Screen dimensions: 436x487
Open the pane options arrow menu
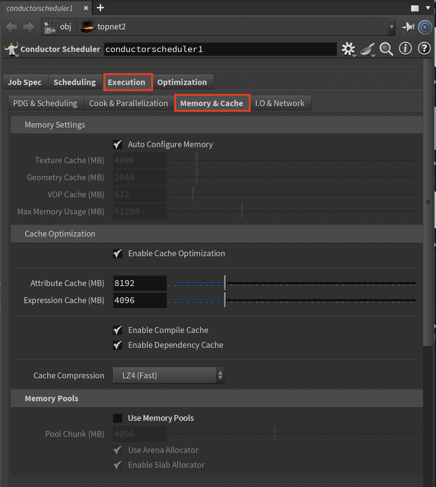pyautogui.click(x=428, y=8)
